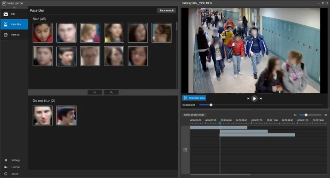330x178 pixels.
Task: Skip to the previous frame
Action: pyautogui.click(x=248, y=98)
